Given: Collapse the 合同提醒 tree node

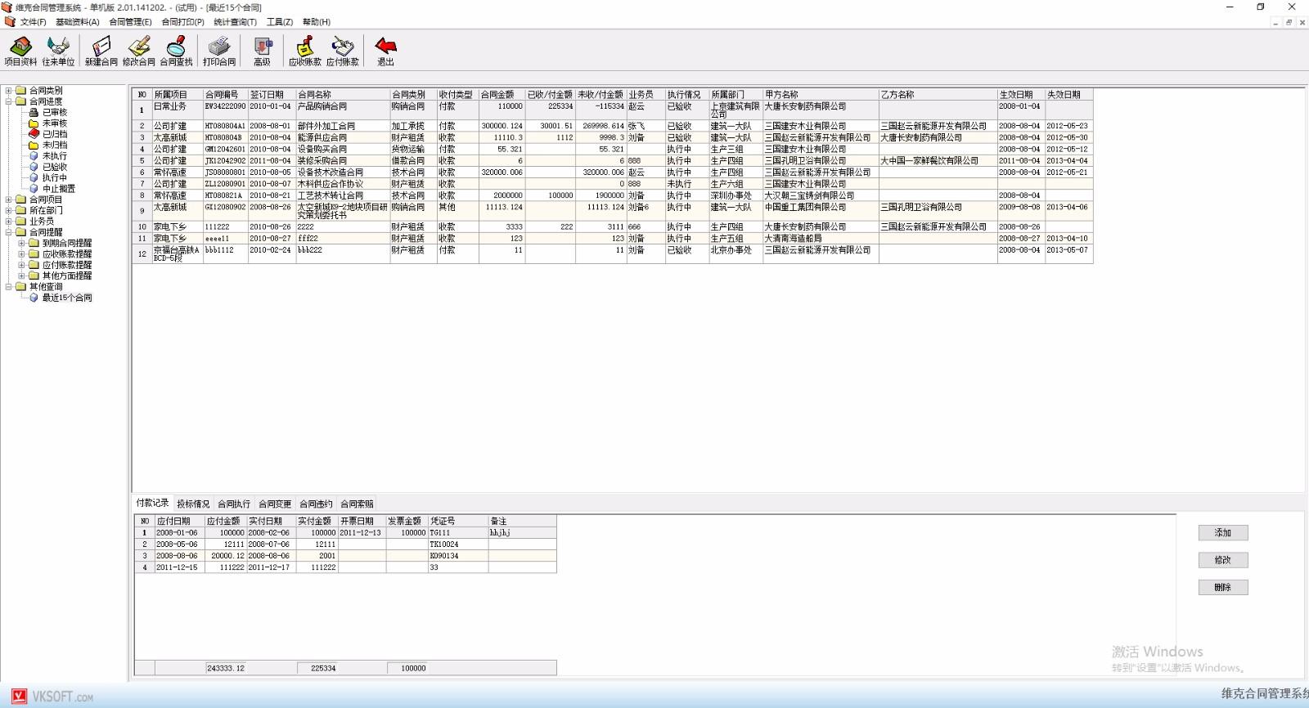Looking at the screenshot, I should coord(9,232).
